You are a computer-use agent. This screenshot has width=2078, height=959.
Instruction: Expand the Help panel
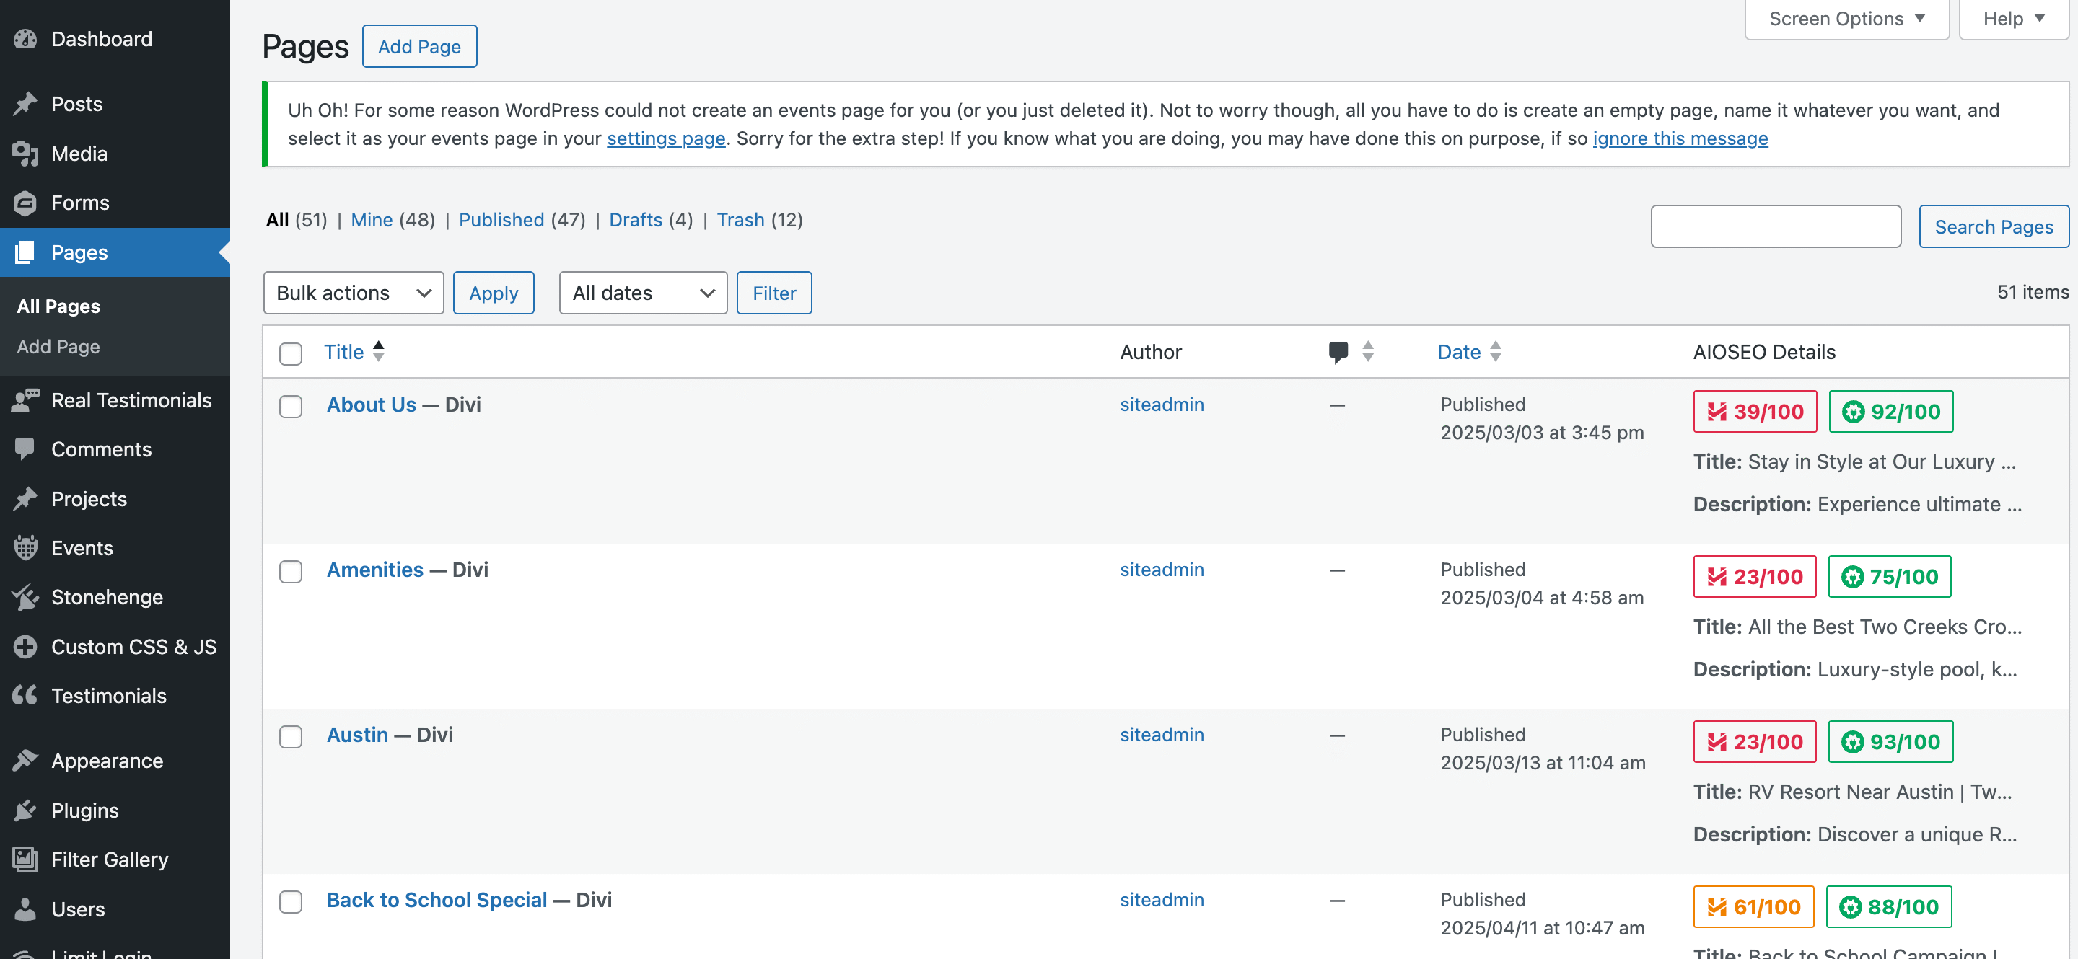pyautogui.click(x=2014, y=19)
